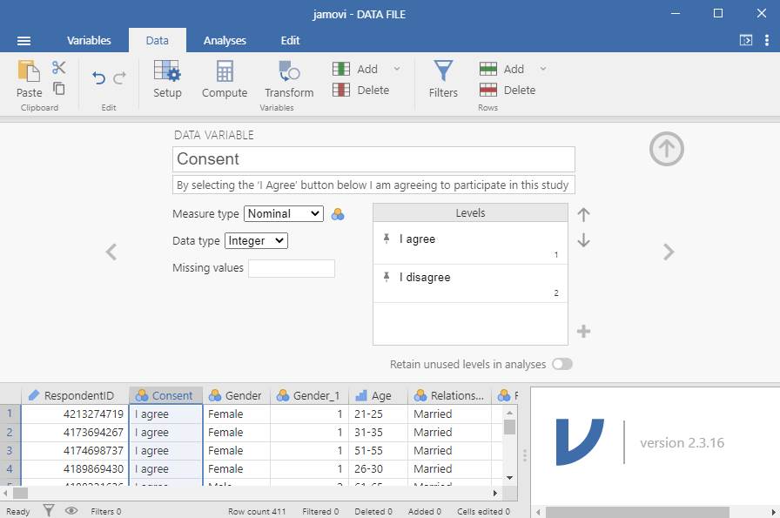Open the Data type dropdown
Viewport: 780px width, 518px height.
256,241
